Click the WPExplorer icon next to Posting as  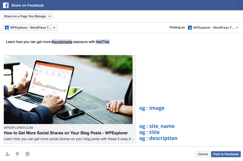[x=190, y=28]
